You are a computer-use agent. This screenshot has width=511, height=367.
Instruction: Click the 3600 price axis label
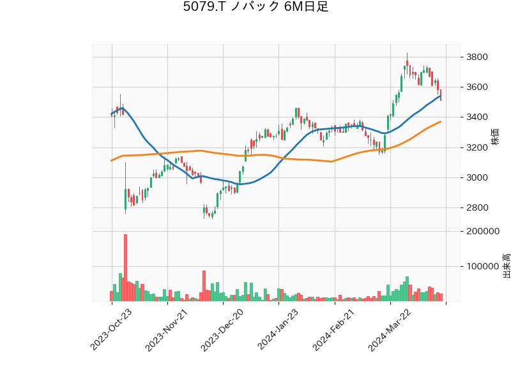[477, 87]
